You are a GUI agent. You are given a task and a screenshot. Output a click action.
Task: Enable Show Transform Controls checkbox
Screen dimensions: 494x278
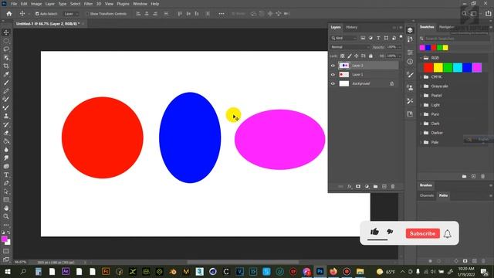pyautogui.click(x=87, y=14)
